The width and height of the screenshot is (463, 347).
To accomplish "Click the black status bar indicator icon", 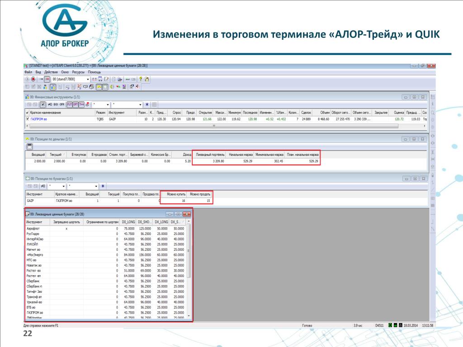I will [401, 325].
